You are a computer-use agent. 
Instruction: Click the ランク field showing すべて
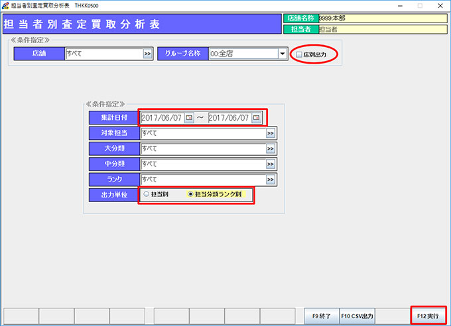204,180
